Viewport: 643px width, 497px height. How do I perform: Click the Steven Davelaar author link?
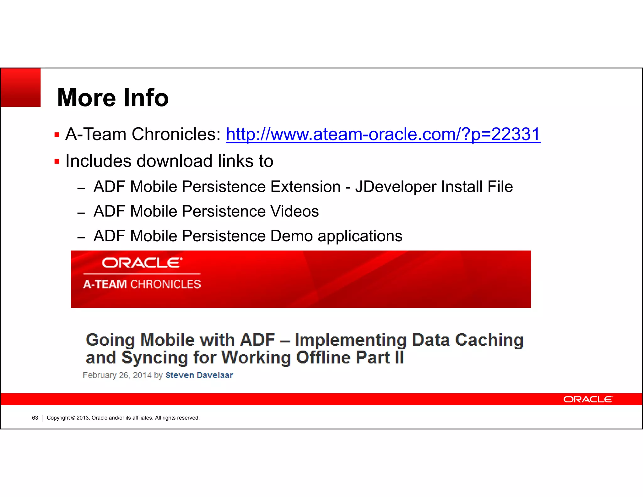click(x=199, y=375)
